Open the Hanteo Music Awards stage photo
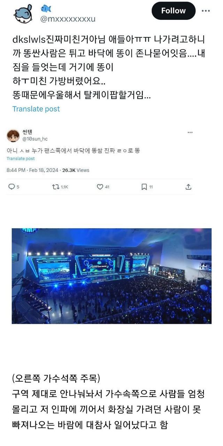Screen dimensions: 223x446 tap(111, 276)
